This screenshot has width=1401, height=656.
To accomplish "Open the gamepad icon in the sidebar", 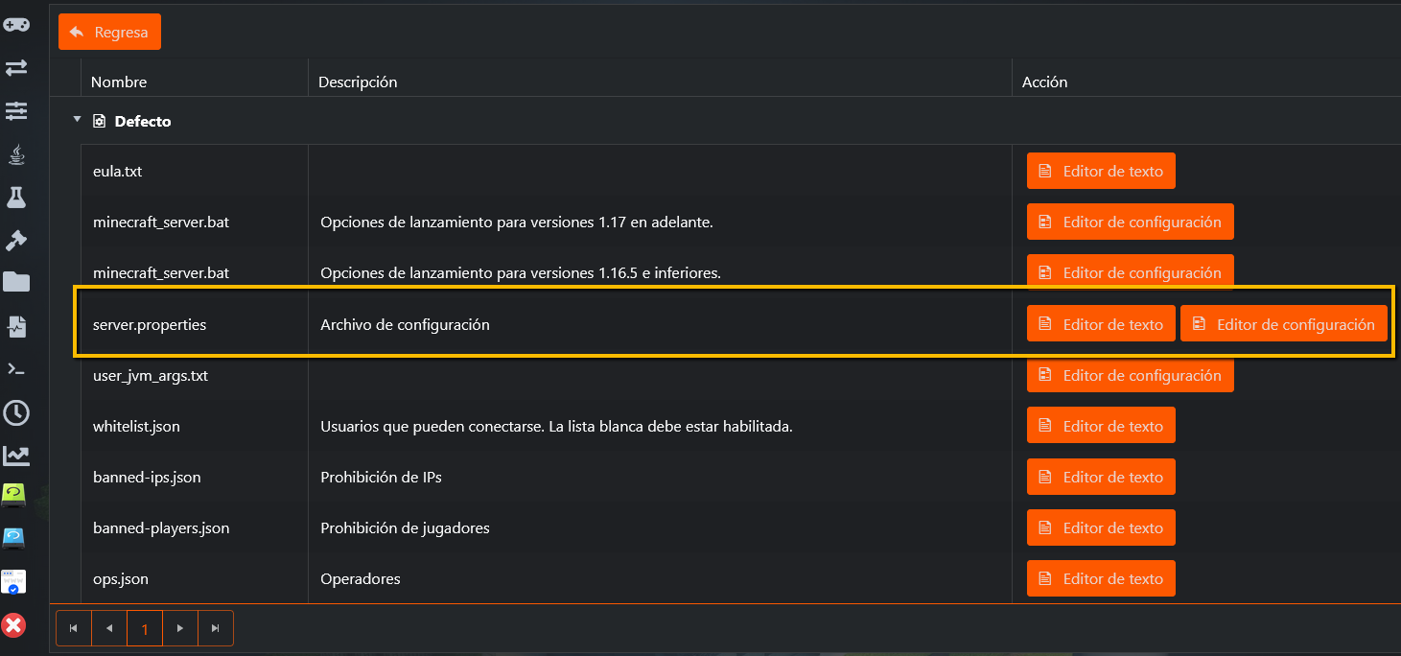I will pyautogui.click(x=16, y=24).
